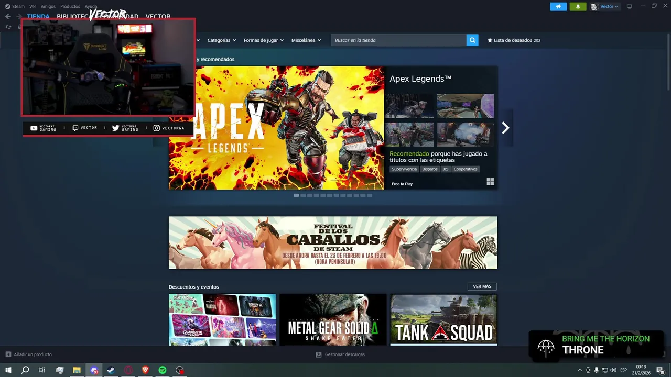Viewport: 671px width, 377px height.
Task: Open the ESP input language selector
Action: pyautogui.click(x=623, y=370)
